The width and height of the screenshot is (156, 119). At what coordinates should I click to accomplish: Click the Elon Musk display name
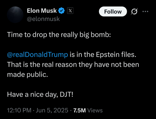(x=42, y=11)
